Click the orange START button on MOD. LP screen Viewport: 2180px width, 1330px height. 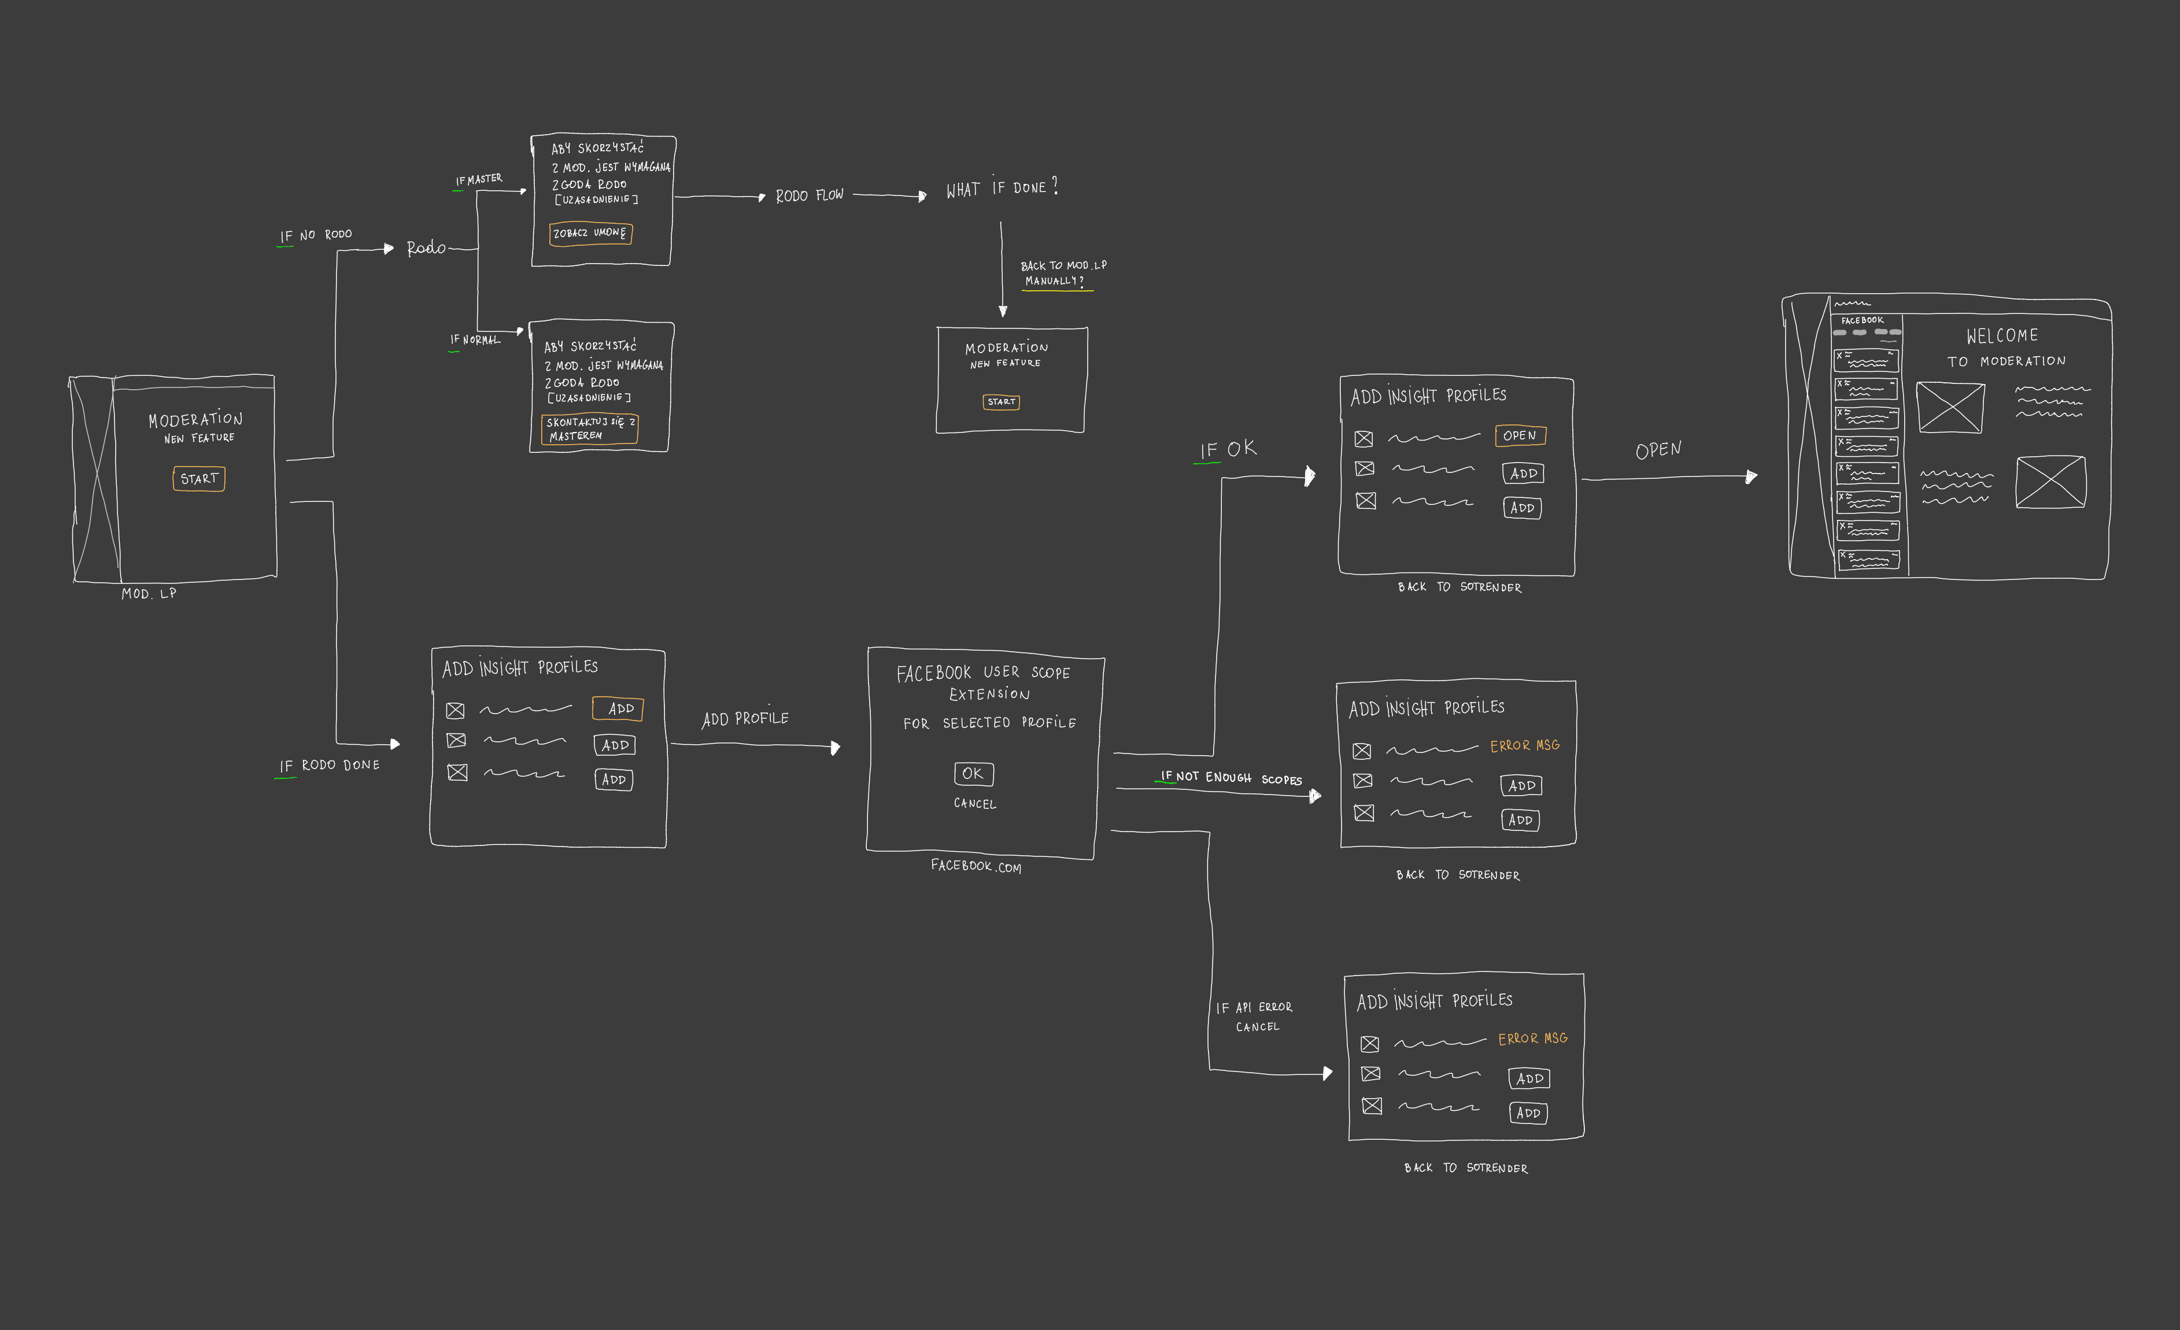198,479
